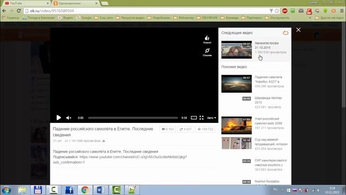This screenshot has height=195, width=346.
Task: Open the Chrome hamburger menu
Action: click(x=342, y=11)
